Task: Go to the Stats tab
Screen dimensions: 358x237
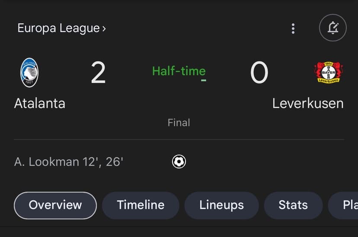Action: pos(293,205)
